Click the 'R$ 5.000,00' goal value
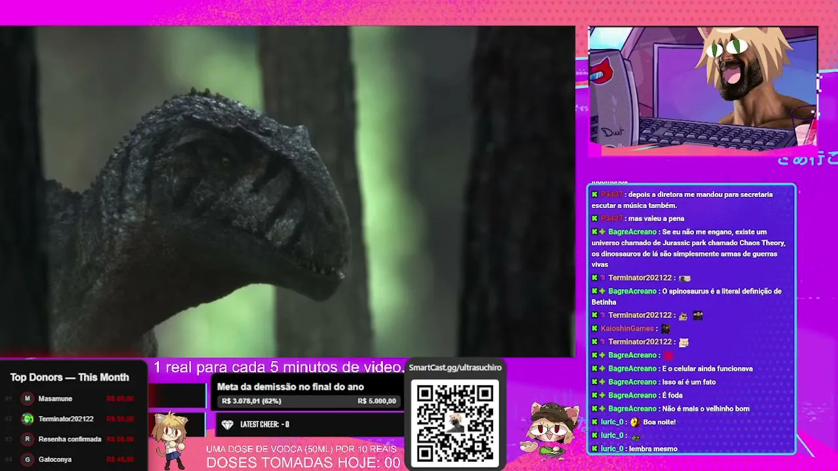Image resolution: width=838 pixels, height=471 pixels. pyautogui.click(x=377, y=401)
